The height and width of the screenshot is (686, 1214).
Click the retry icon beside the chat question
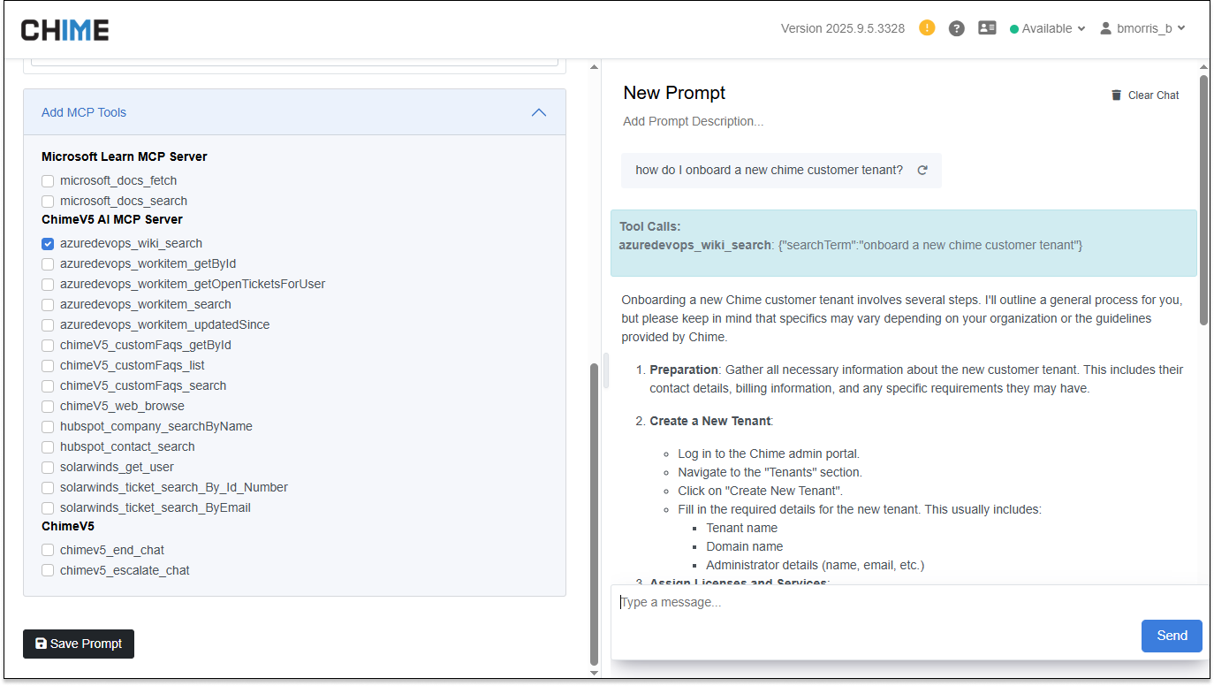(x=922, y=171)
